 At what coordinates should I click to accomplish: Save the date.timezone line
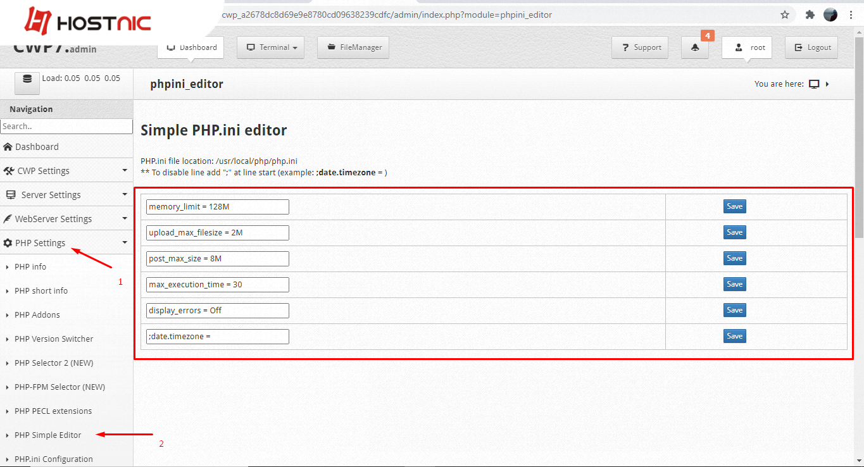coord(734,336)
